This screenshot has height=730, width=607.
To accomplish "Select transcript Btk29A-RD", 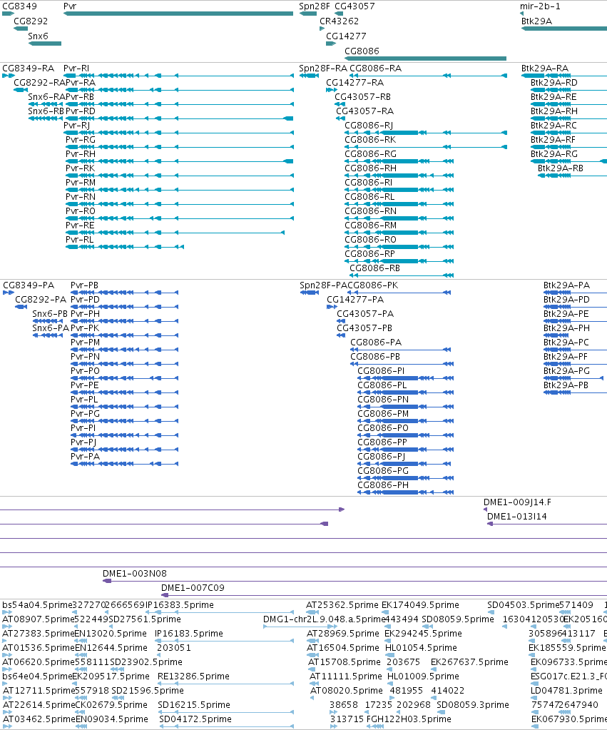I will (554, 83).
